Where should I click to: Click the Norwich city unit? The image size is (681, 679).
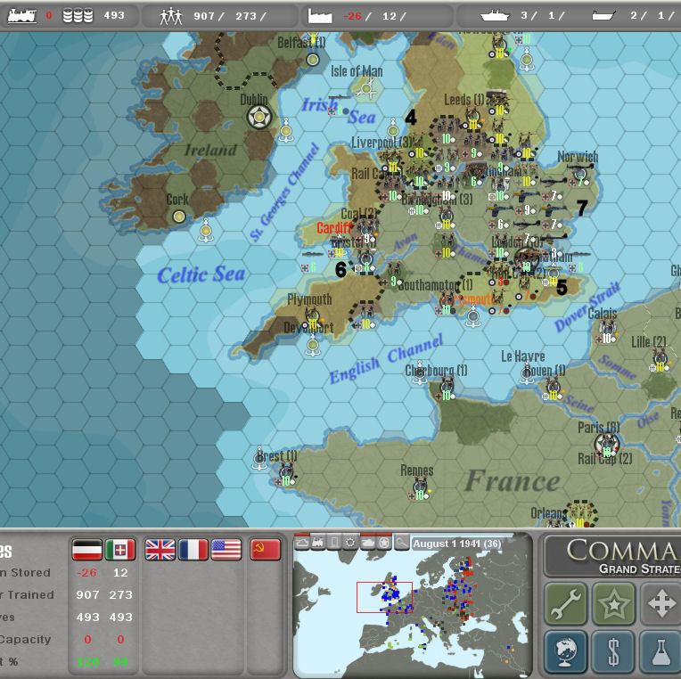tap(579, 175)
